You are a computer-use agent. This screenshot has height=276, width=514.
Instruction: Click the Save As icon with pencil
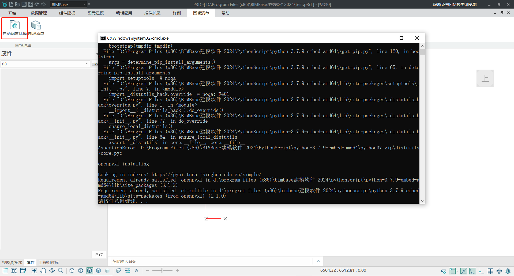[x=31, y=4]
